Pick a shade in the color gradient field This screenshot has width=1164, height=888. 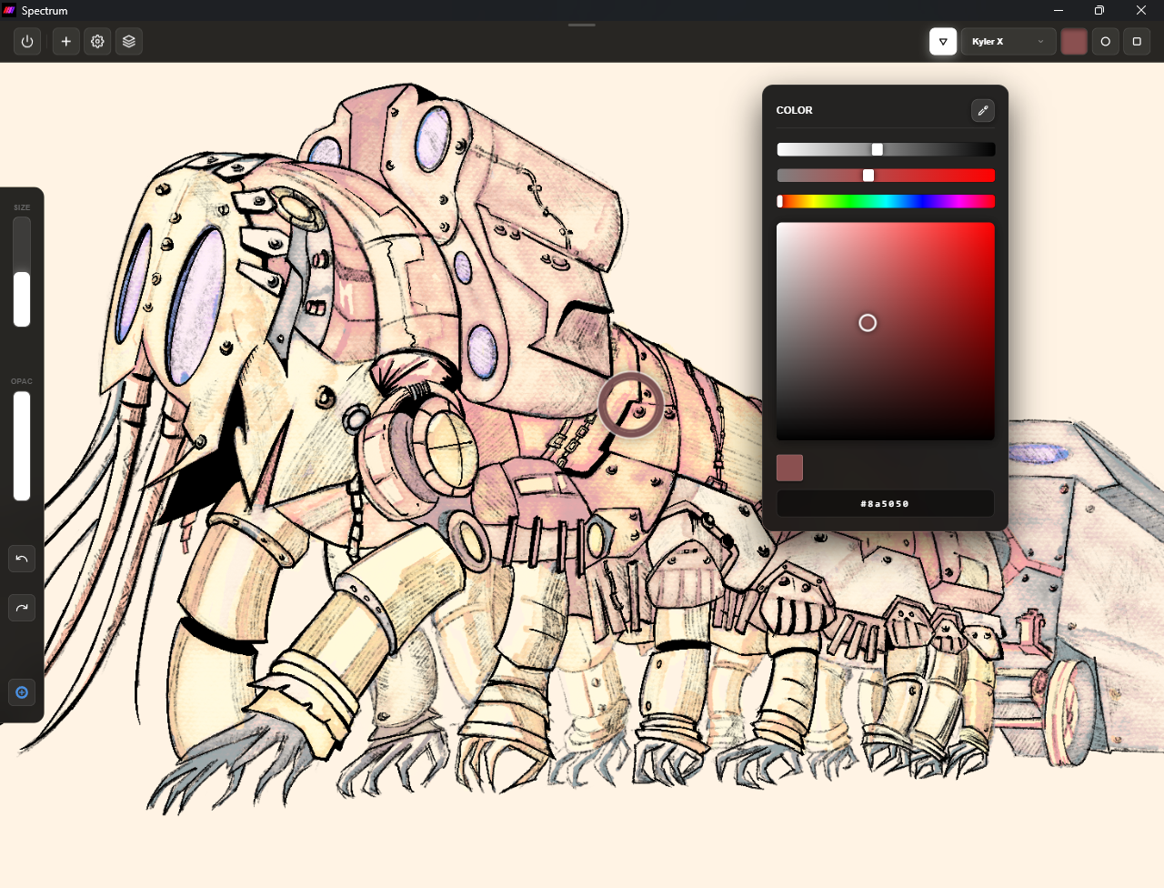867,322
